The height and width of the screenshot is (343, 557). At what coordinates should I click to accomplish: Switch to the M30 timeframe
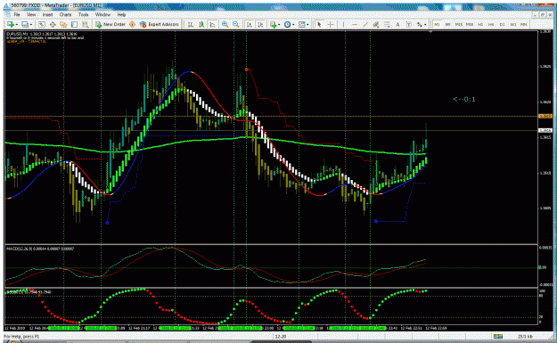[x=470, y=25]
